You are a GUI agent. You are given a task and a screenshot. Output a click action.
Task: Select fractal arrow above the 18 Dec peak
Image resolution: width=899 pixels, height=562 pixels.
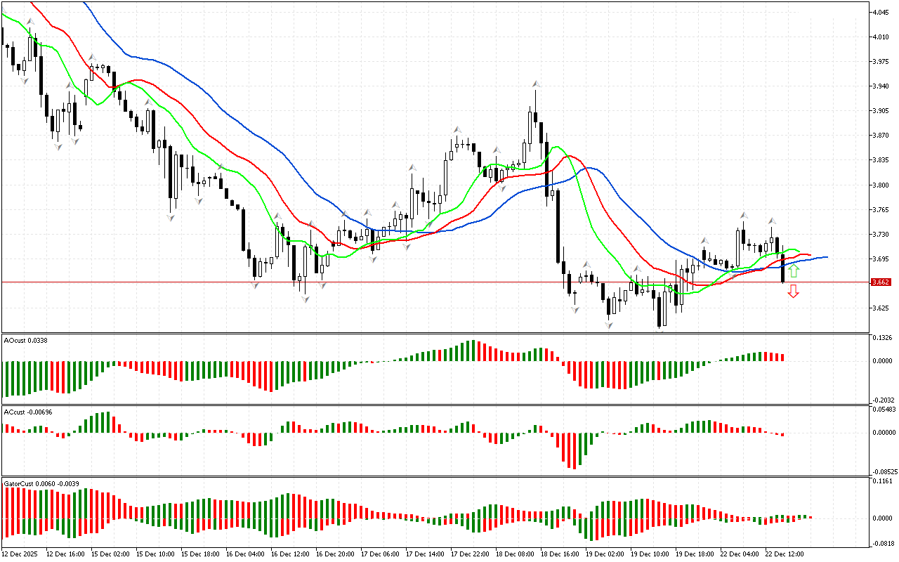pos(536,84)
